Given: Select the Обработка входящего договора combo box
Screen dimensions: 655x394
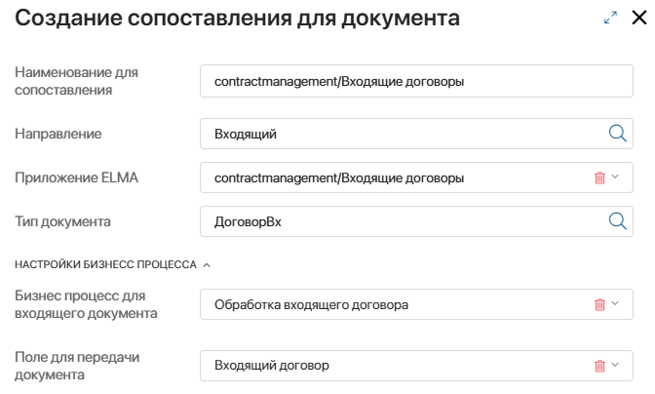Looking at the screenshot, I should pyautogui.click(x=416, y=304).
